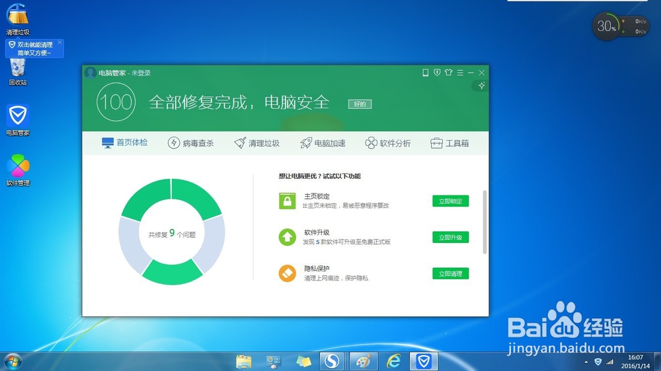Click the green arrow 软件升级 icon
This screenshot has width=661, height=371.
click(288, 237)
